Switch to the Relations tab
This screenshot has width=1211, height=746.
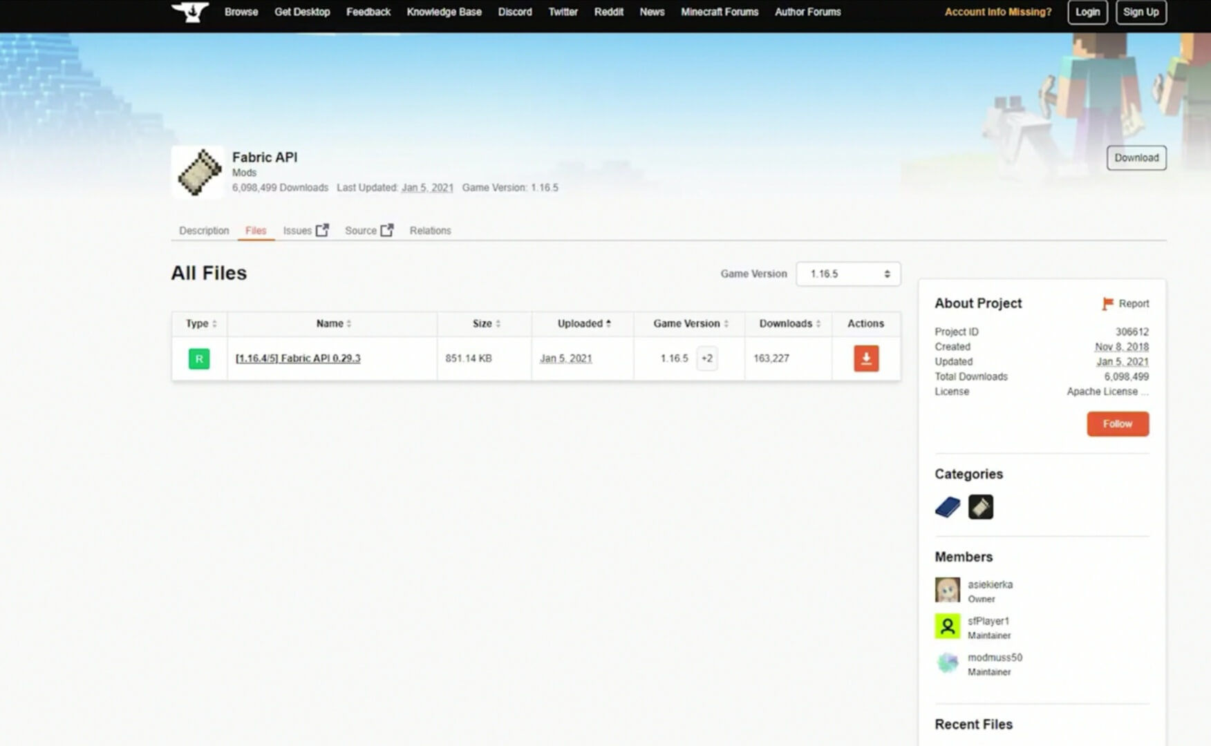pyautogui.click(x=430, y=231)
